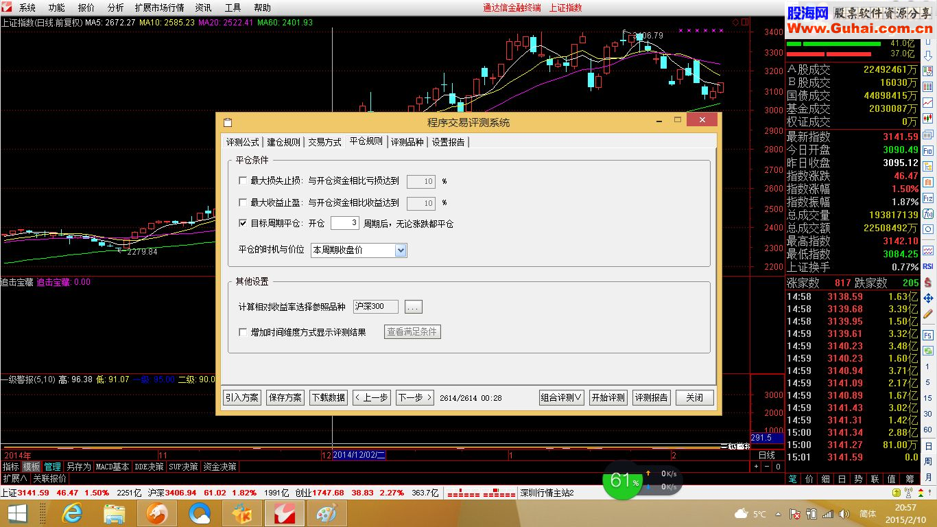937x527 pixels.
Task: Click the minus zoom button under chart
Action: (x=767, y=467)
